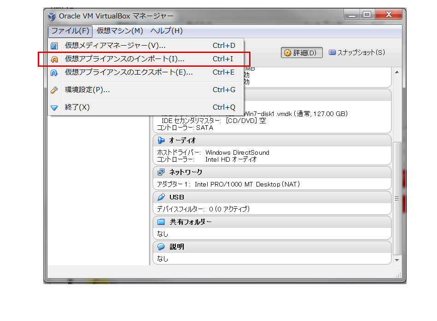Click Intel PRO/1000 MT Desktop (NAT) text
Screen dimensions: 437x321
pos(247,185)
